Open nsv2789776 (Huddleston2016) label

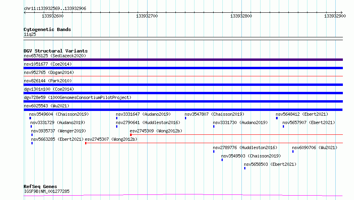click(x=245, y=148)
